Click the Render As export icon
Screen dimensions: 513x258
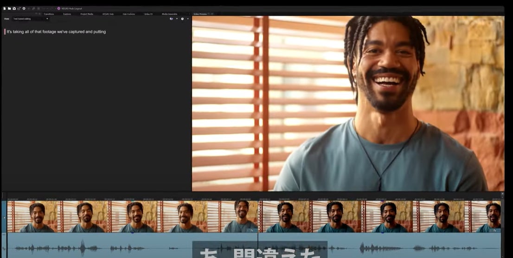(19, 8)
